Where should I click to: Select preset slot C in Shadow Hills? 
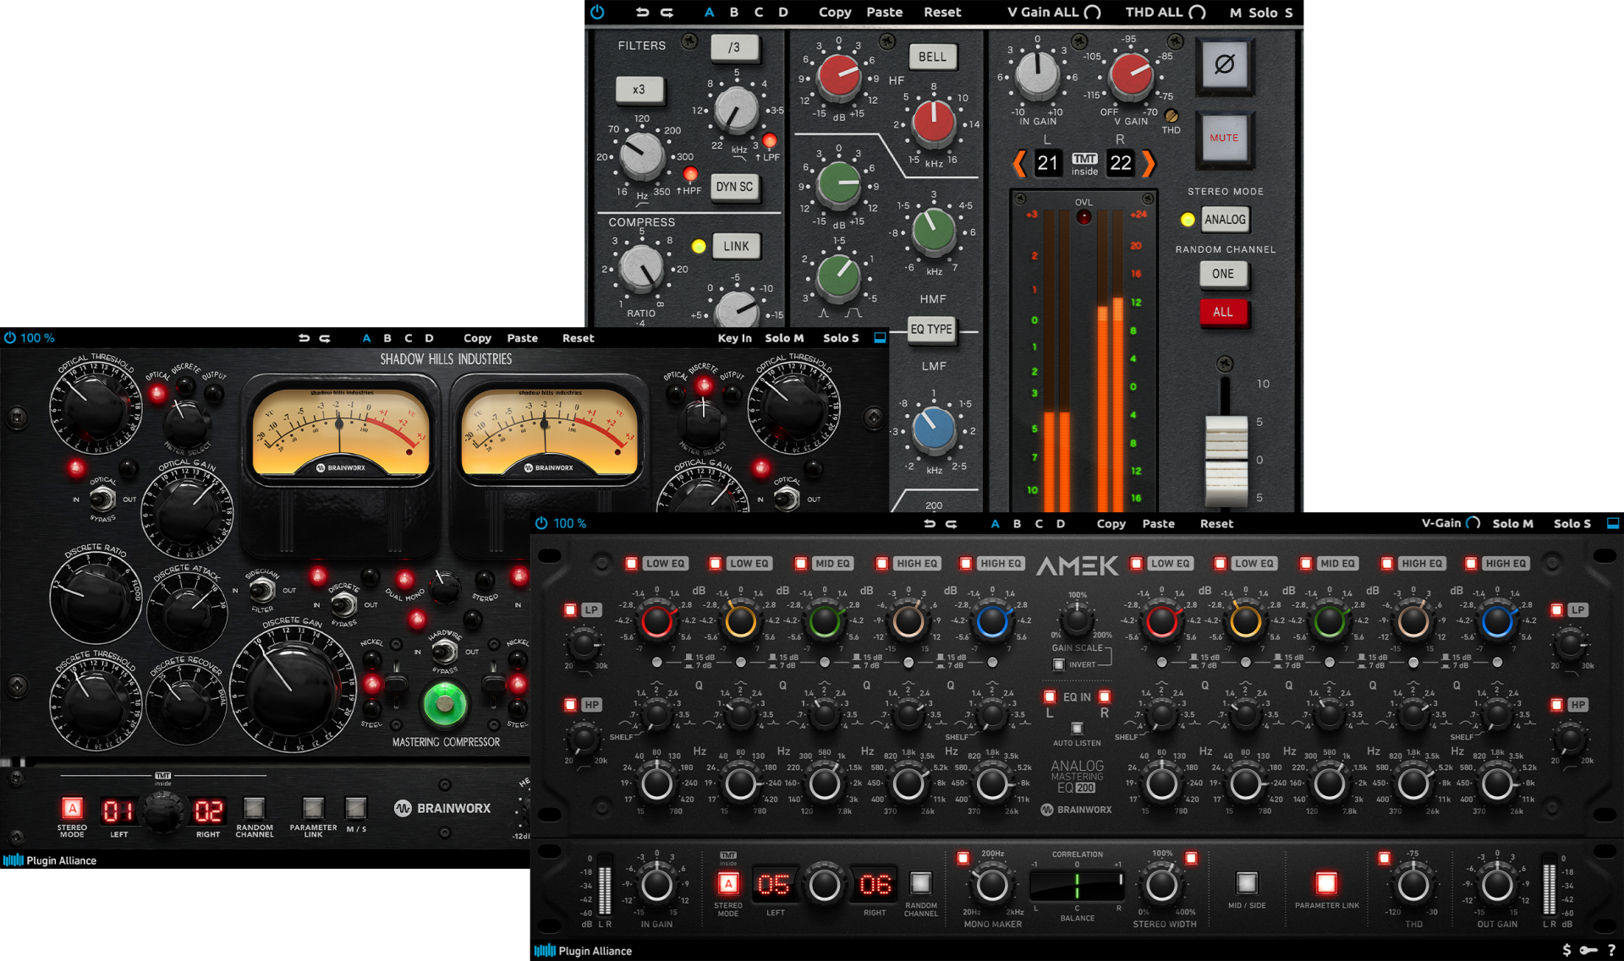pos(409,338)
